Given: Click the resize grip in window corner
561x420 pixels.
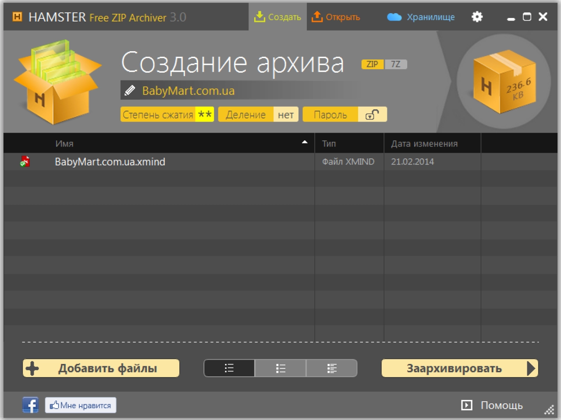Looking at the screenshot, I should pyautogui.click(x=549, y=410).
